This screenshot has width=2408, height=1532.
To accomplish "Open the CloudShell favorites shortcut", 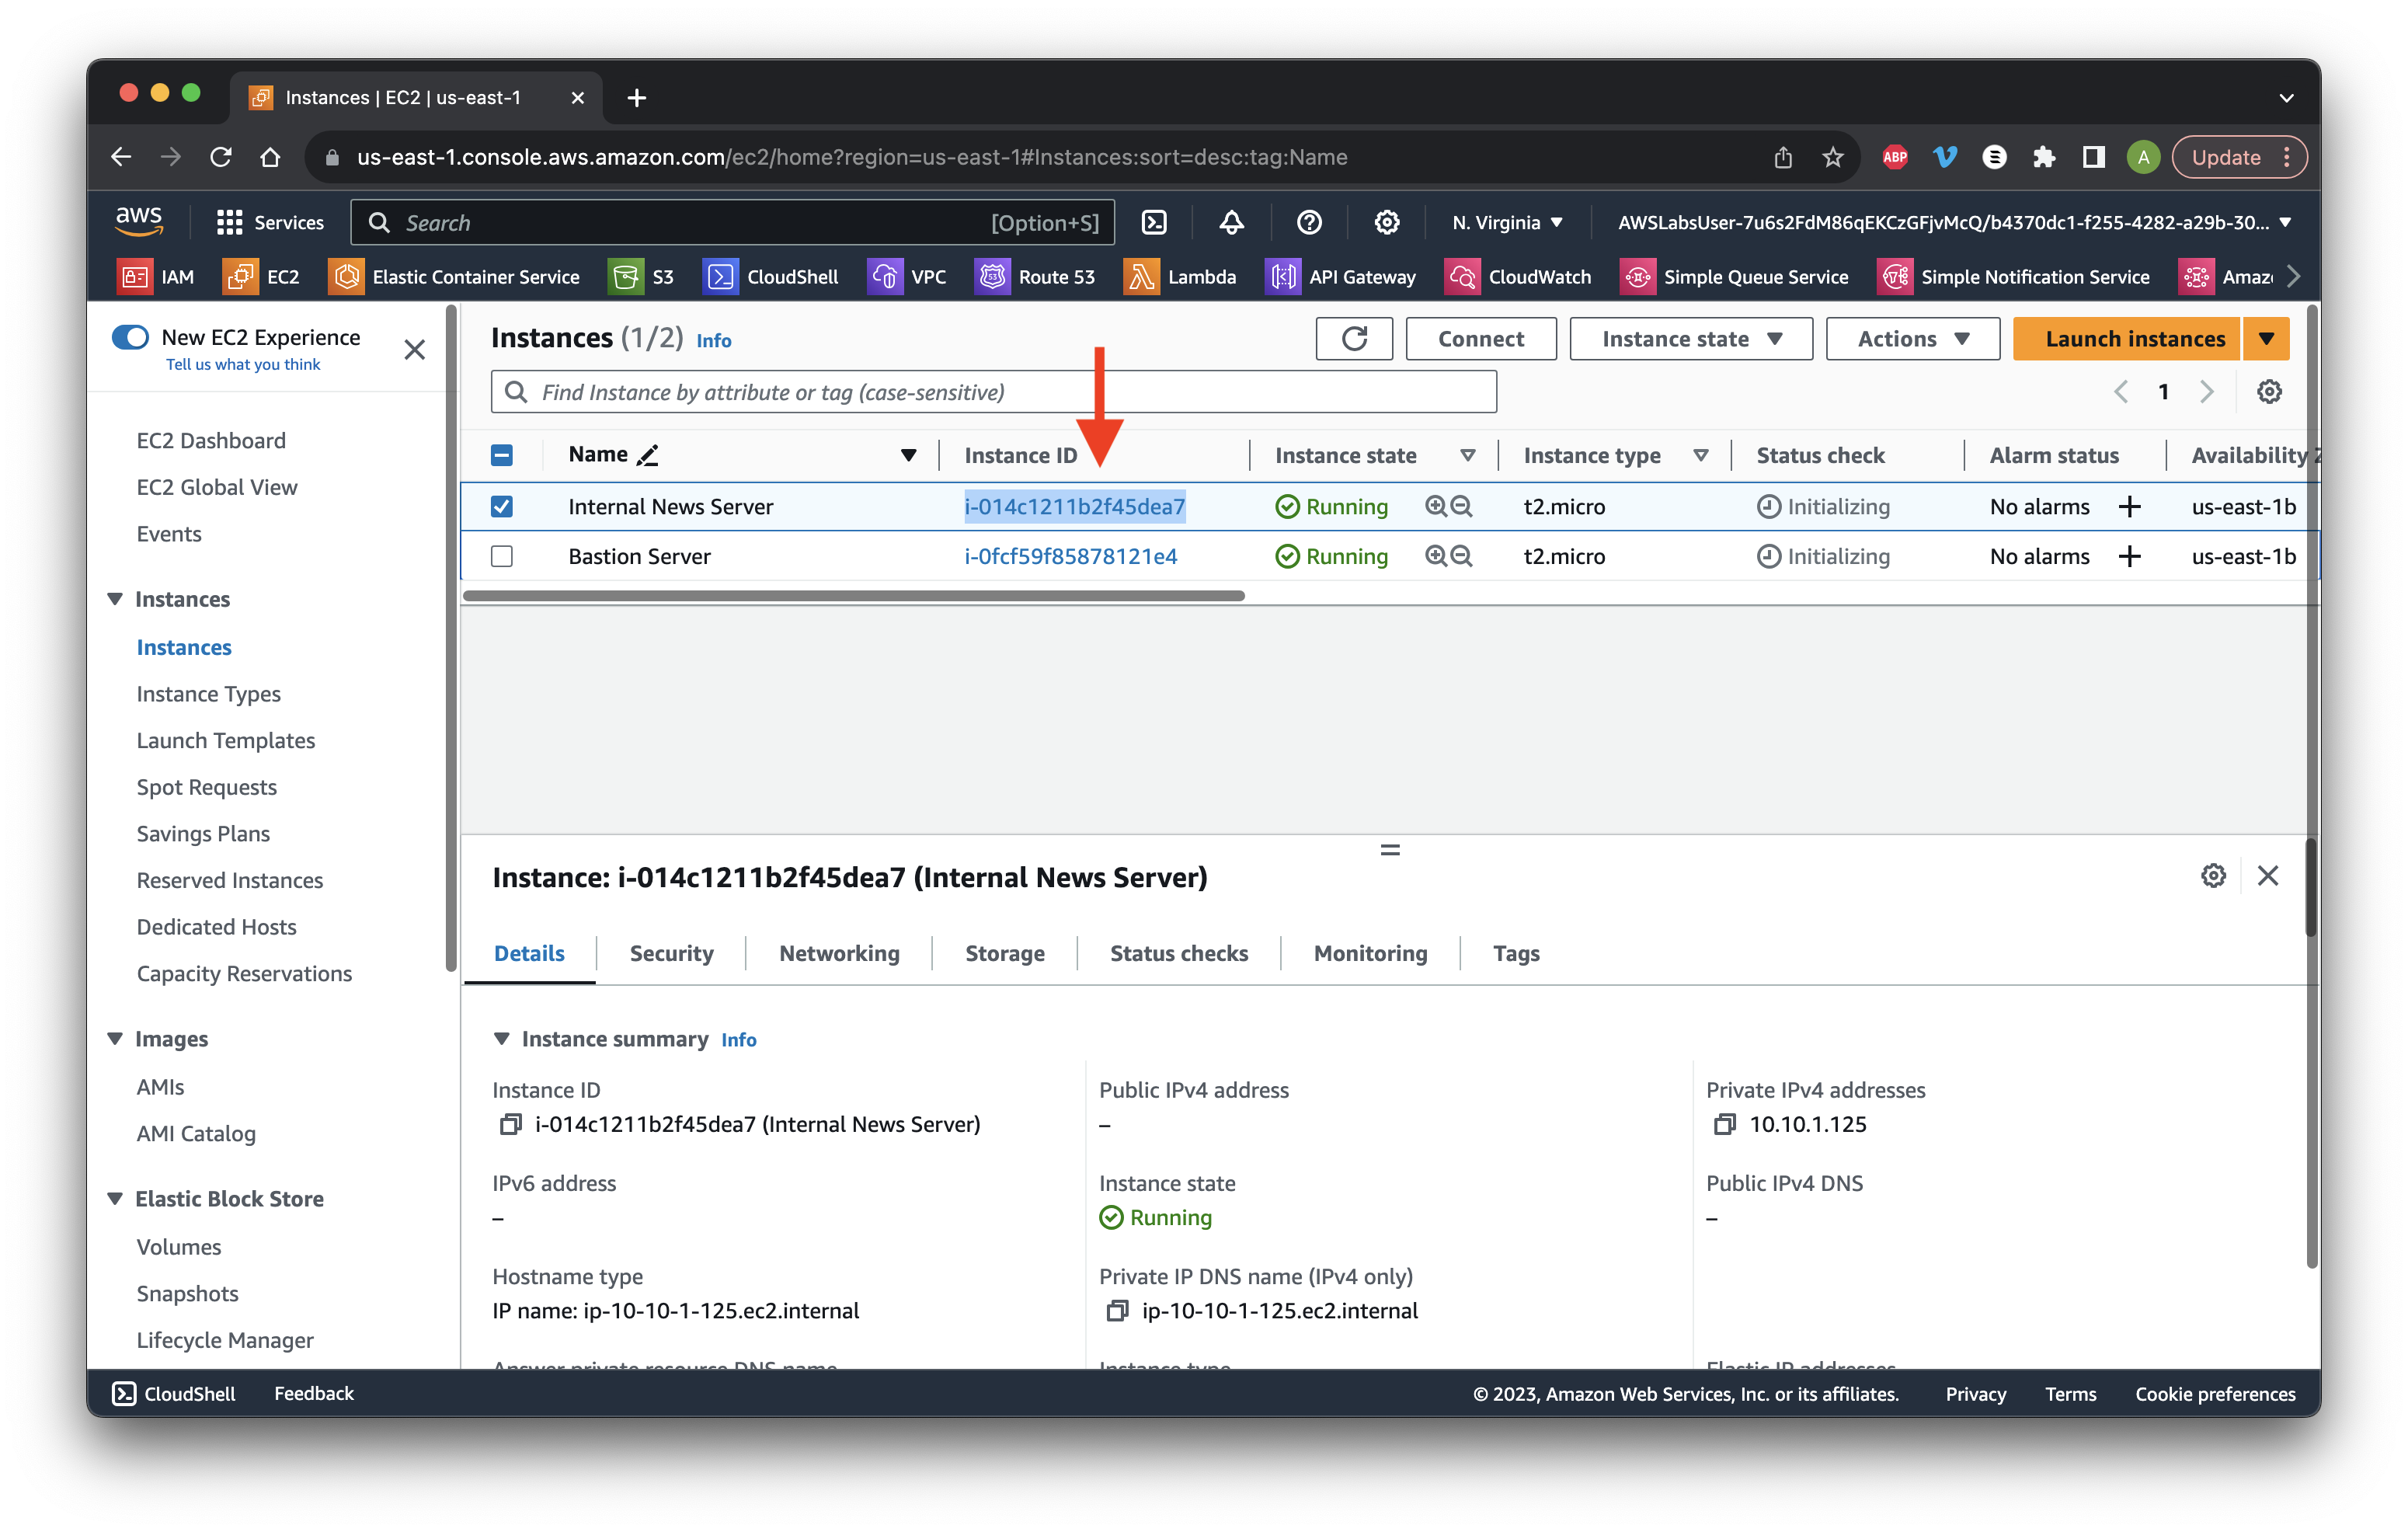I will coord(770,277).
